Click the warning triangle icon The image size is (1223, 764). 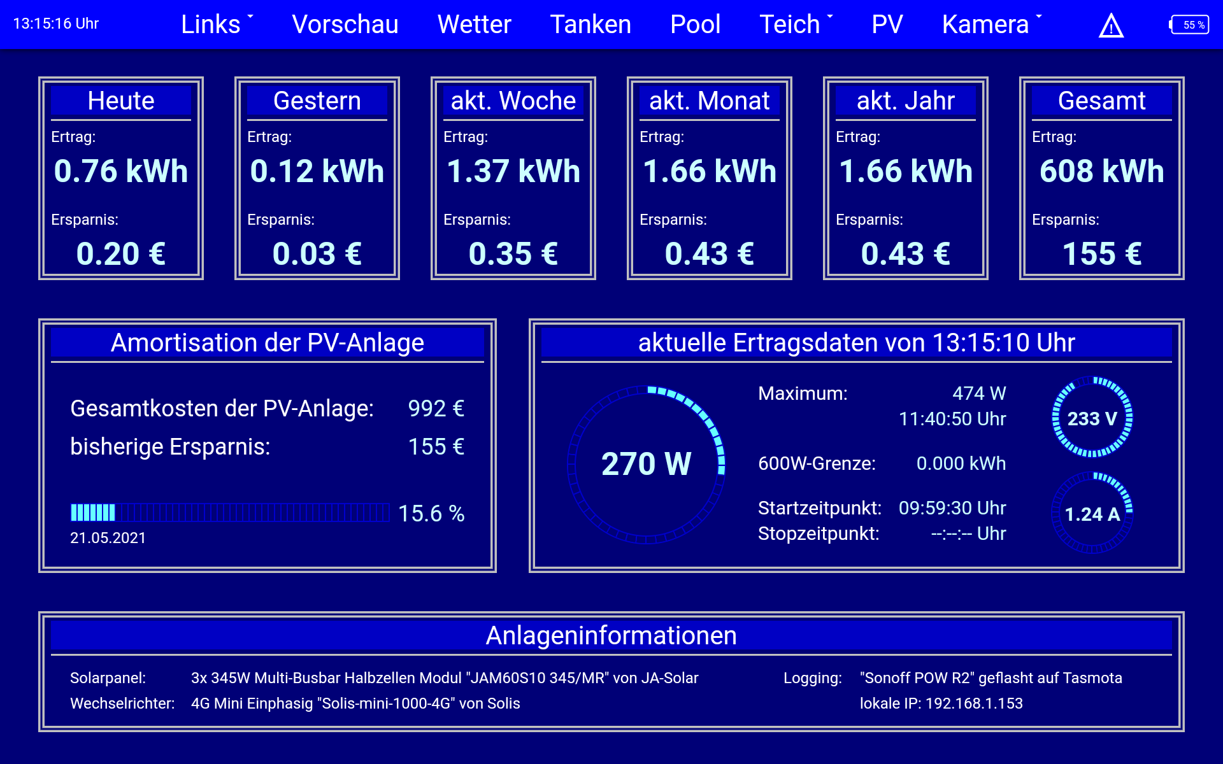[x=1111, y=26]
